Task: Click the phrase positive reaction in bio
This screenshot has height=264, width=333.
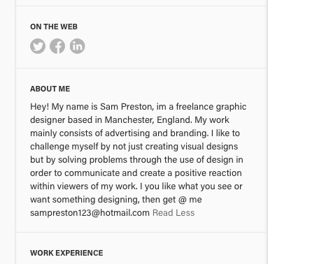Action: 208,173
